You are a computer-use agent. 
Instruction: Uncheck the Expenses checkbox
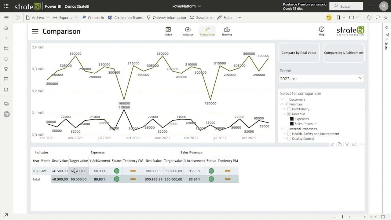[292, 119]
